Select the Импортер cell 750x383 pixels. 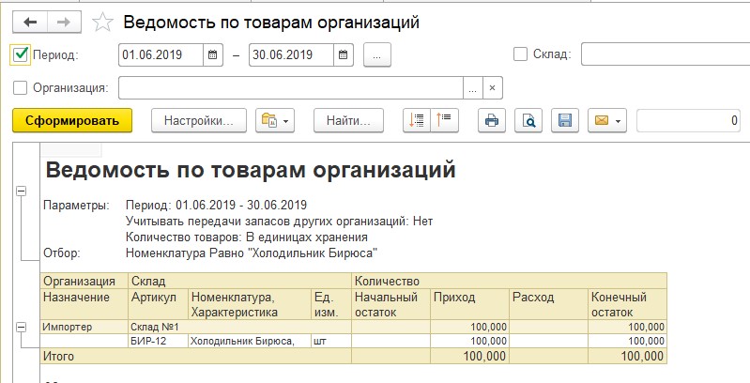click(84, 327)
